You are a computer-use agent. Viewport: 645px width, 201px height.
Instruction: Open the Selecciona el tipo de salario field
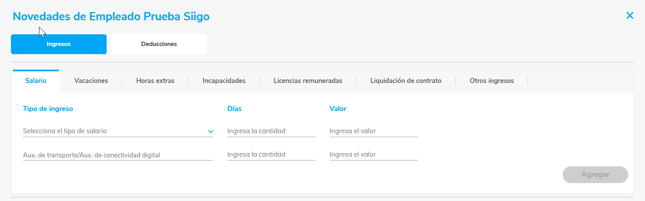113,131
